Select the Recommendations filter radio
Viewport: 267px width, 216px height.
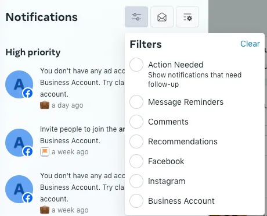[136, 141]
